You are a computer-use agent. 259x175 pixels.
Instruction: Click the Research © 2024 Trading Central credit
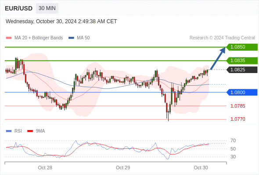coord(222,38)
